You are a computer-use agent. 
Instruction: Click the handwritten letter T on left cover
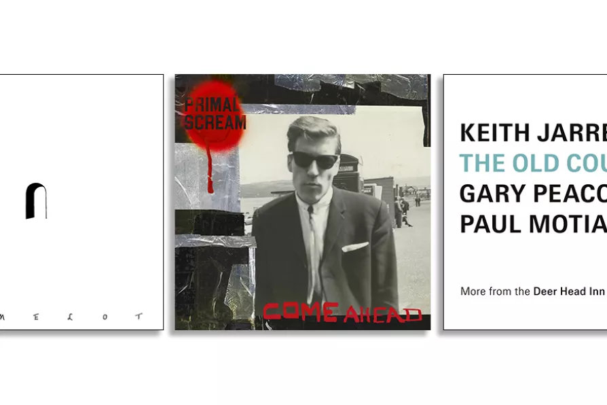coord(139,316)
